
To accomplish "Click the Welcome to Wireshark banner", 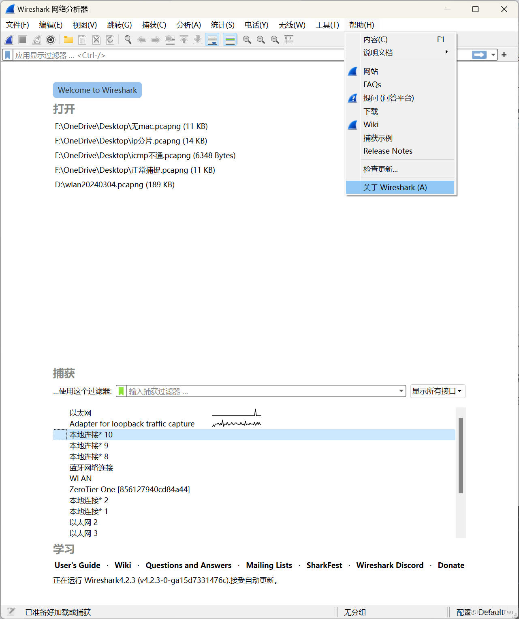I will coord(97,90).
